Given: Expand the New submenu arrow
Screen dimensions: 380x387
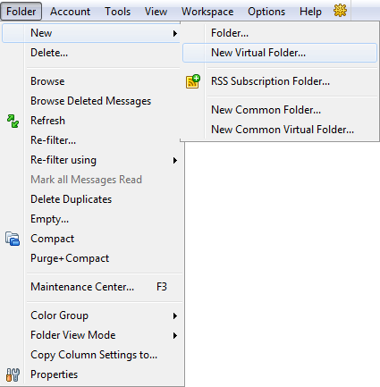Looking at the screenshot, I should coord(175,33).
